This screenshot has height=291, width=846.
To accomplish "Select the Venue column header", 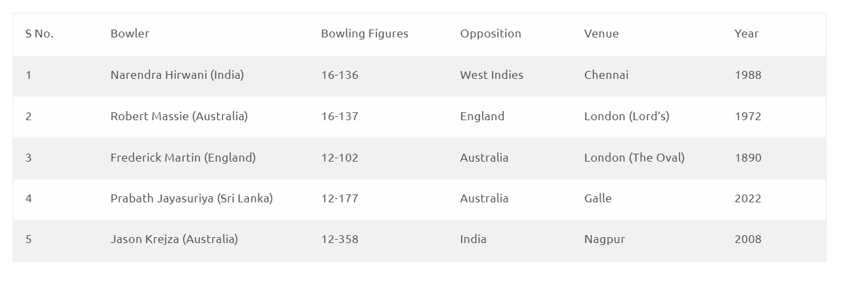I will coord(601,34).
